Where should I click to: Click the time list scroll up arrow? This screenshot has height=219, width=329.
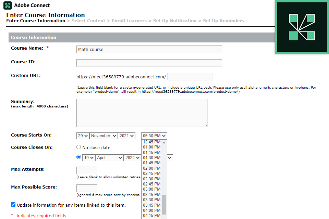[164, 142]
